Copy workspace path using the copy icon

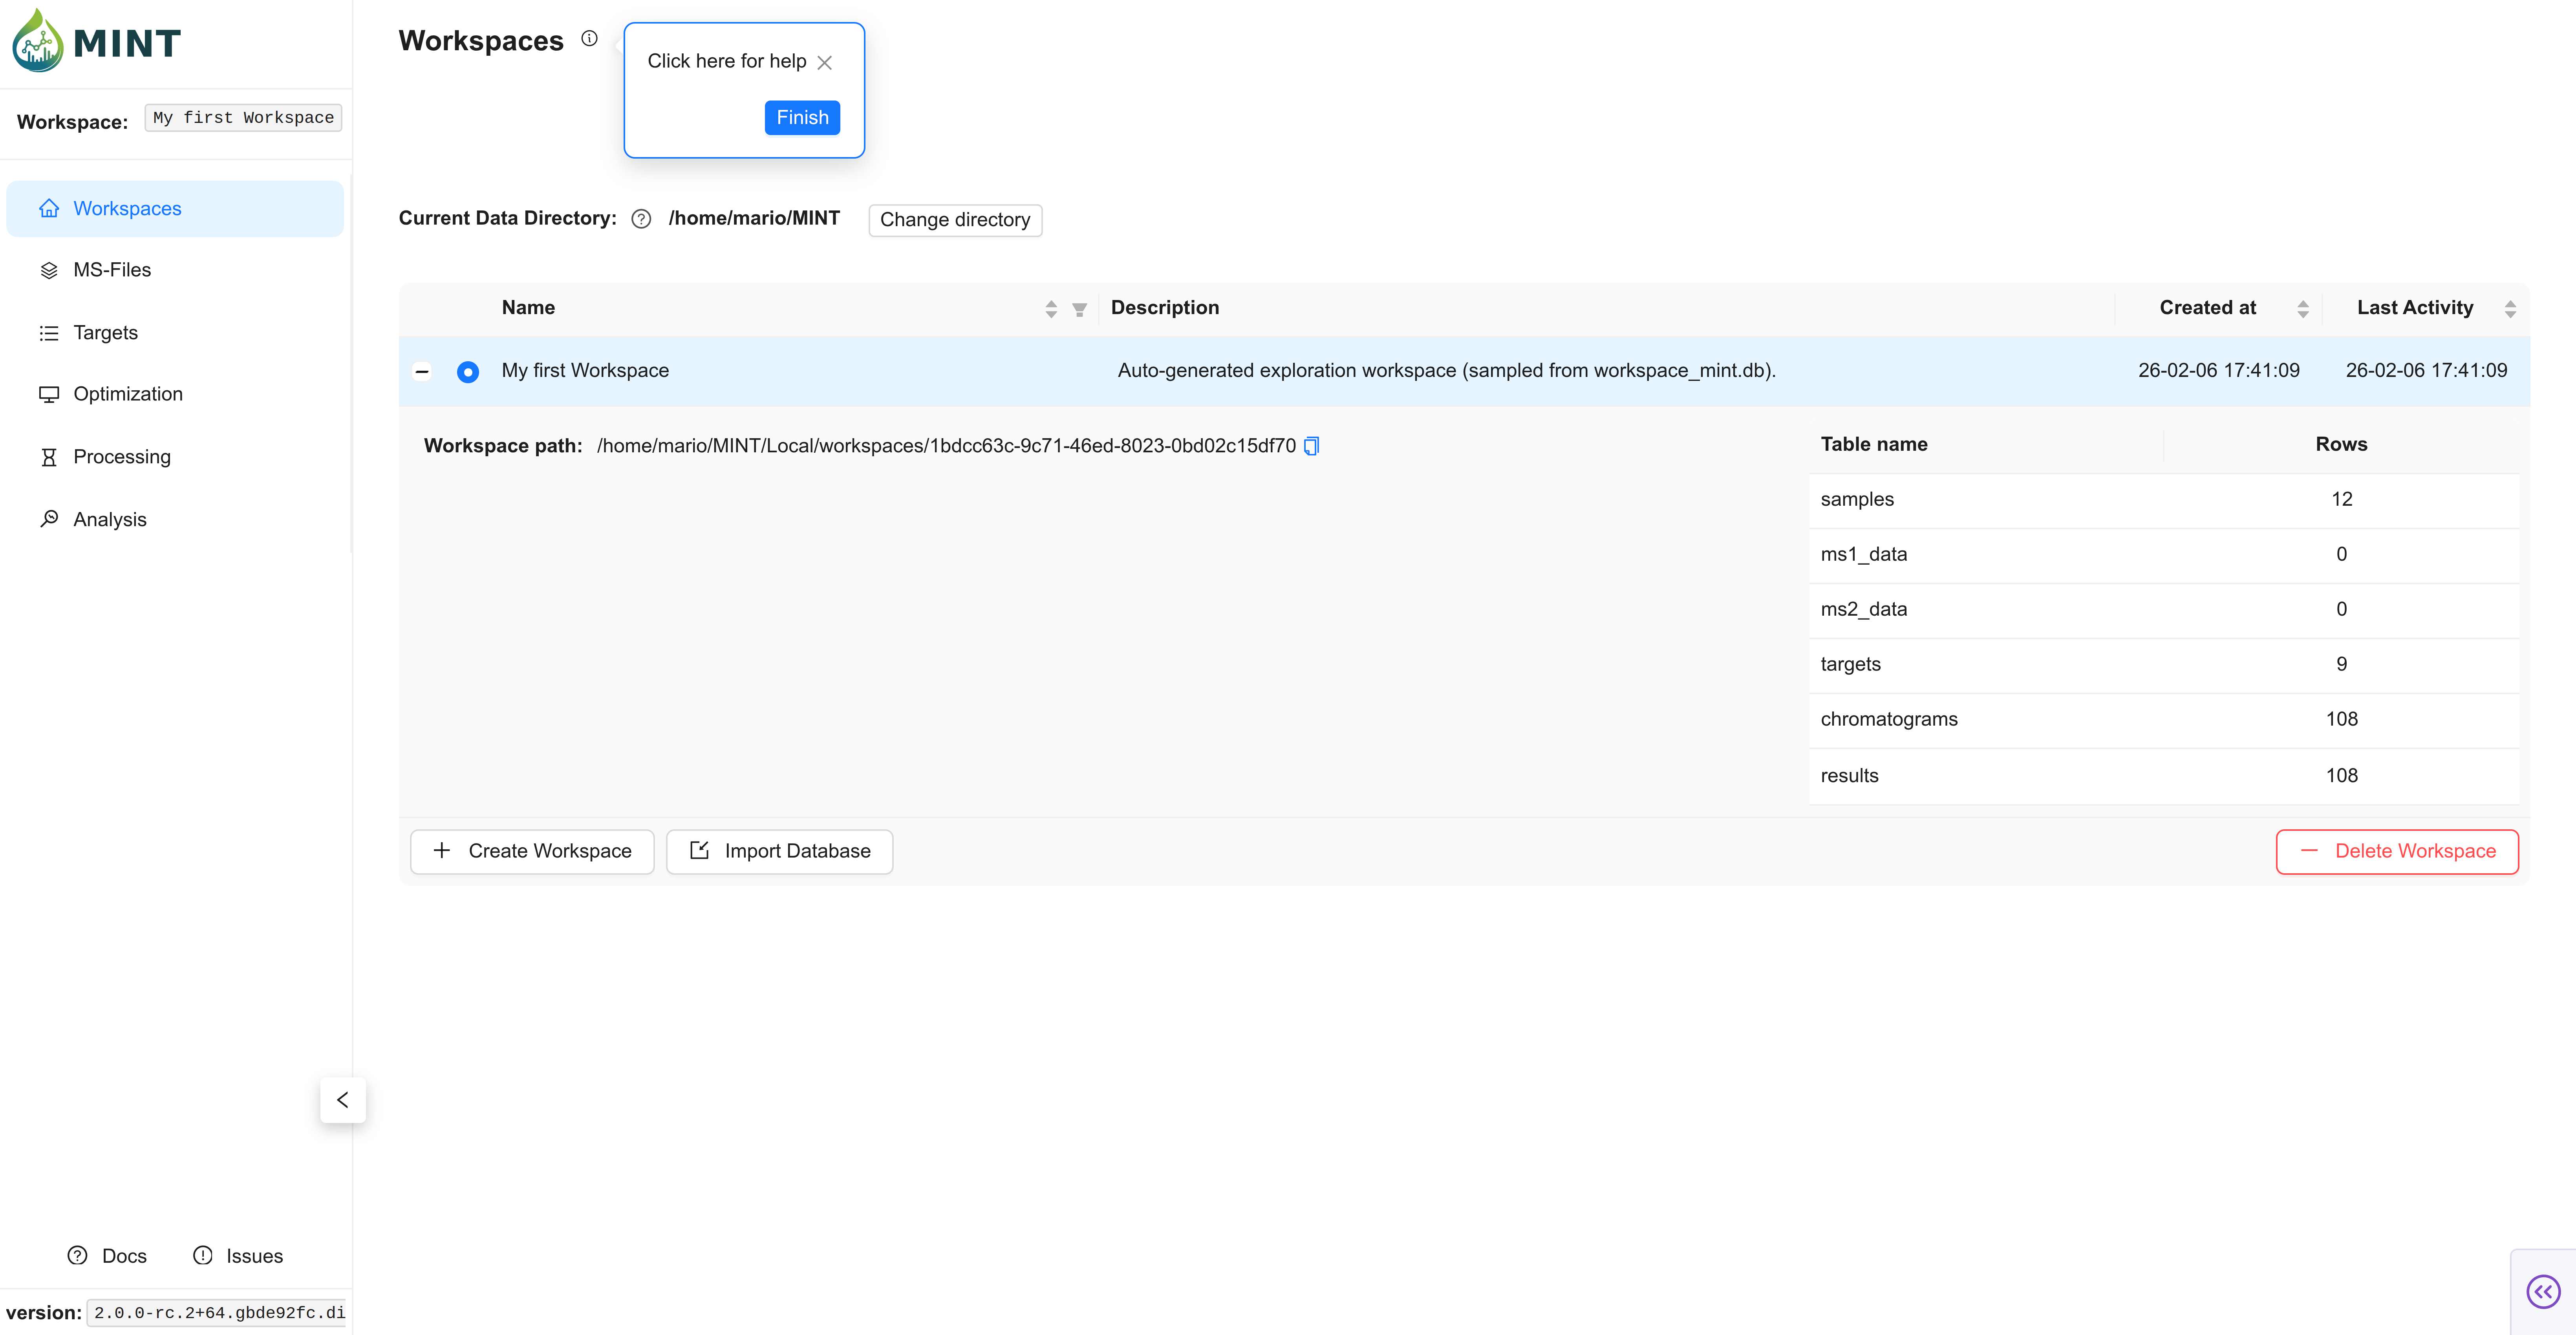point(1312,446)
